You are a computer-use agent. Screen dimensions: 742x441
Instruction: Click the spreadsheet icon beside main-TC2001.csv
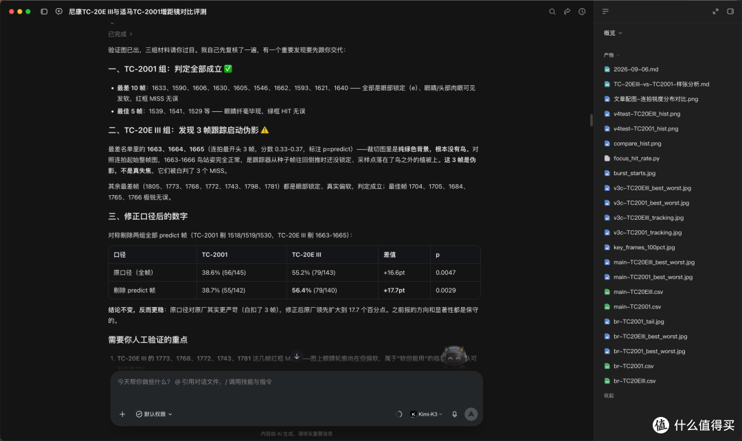click(x=607, y=306)
